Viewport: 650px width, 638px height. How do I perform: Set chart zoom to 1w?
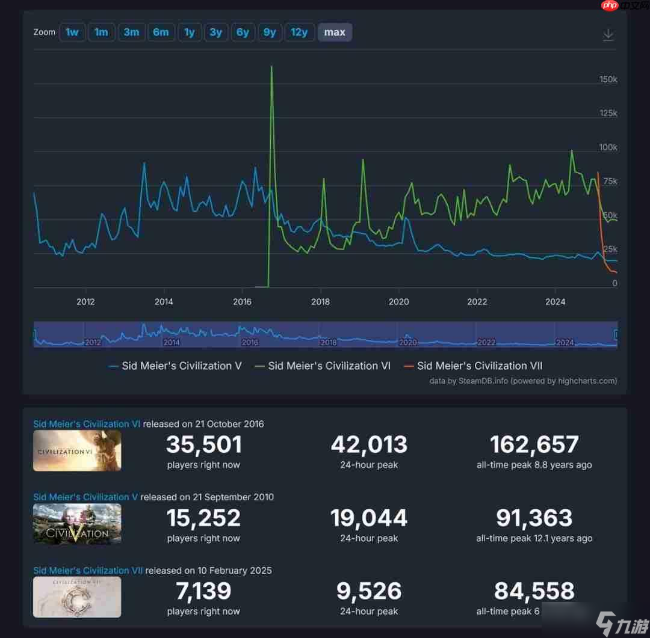pos(72,32)
